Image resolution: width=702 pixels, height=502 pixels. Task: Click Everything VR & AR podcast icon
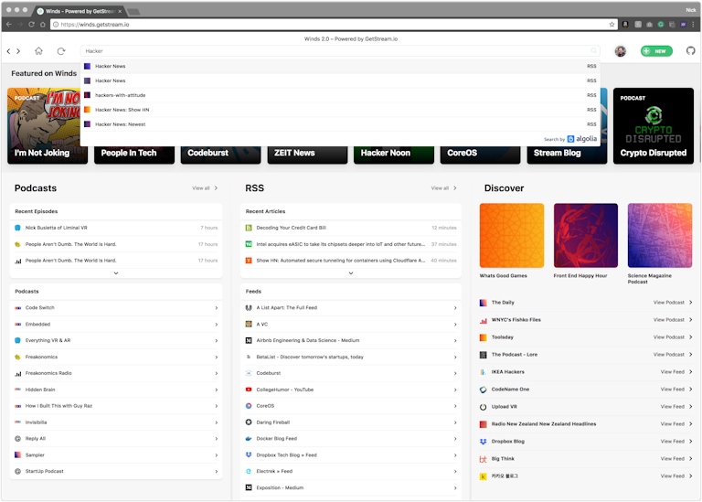pyautogui.click(x=18, y=341)
